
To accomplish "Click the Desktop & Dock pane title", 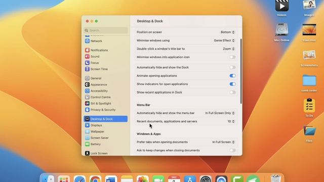I will coord(150,21).
